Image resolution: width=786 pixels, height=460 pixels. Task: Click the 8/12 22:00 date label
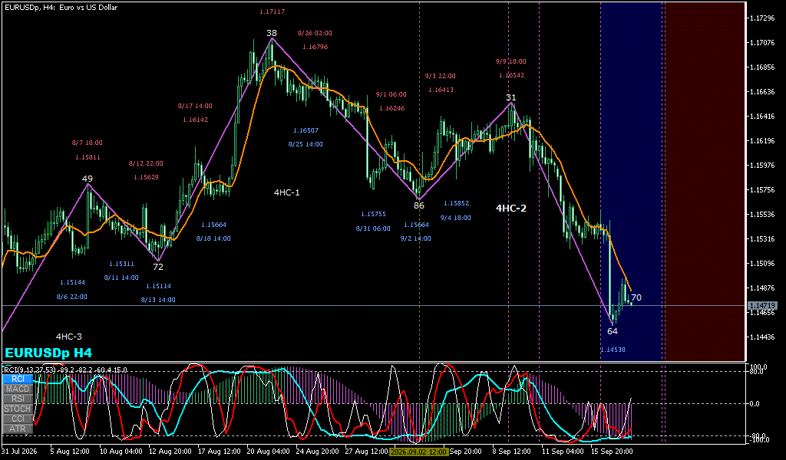coord(146,163)
